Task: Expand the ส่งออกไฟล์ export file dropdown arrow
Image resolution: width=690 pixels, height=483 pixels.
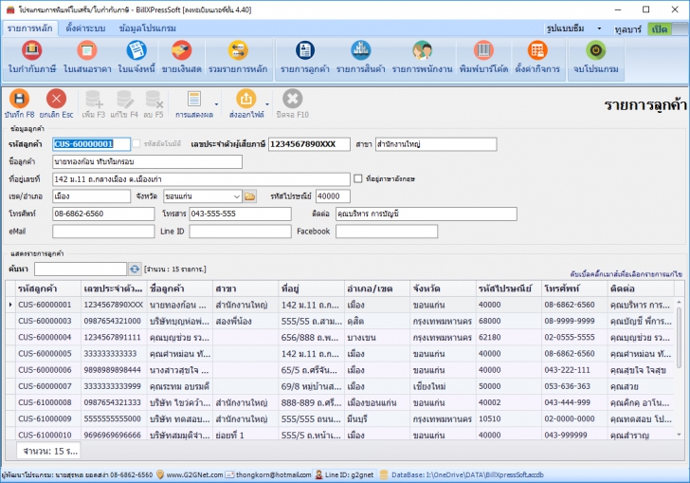Action: point(267,103)
